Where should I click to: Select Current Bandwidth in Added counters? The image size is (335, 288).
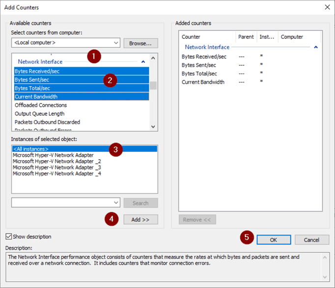point(203,82)
